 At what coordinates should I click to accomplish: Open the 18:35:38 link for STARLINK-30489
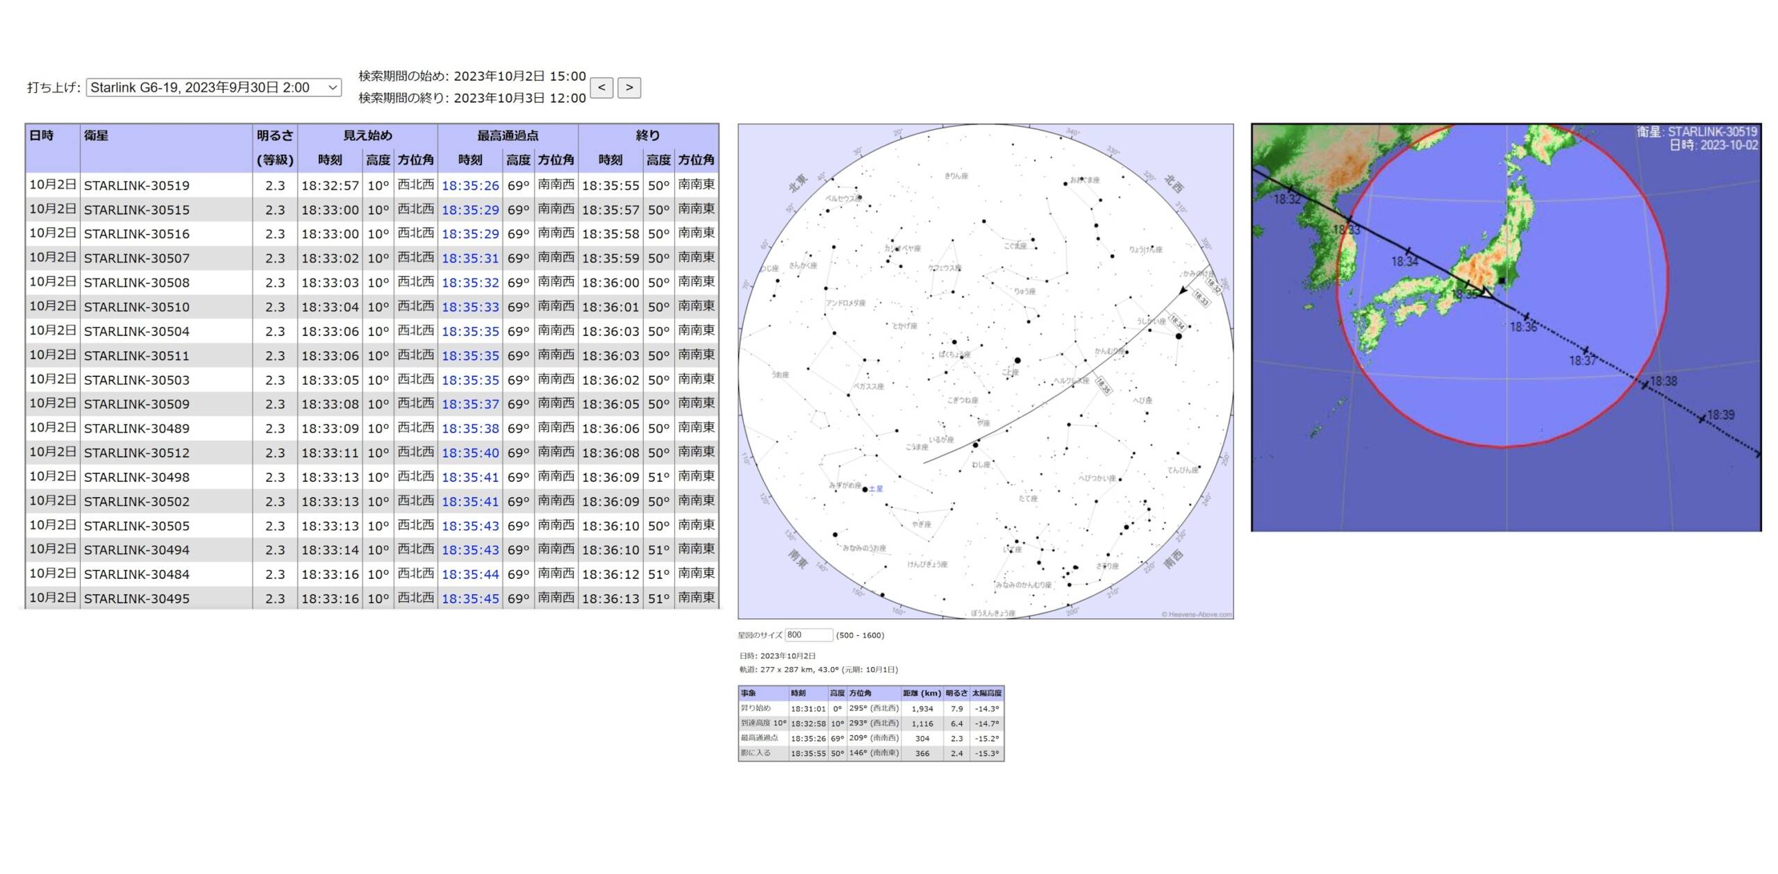pyautogui.click(x=470, y=428)
